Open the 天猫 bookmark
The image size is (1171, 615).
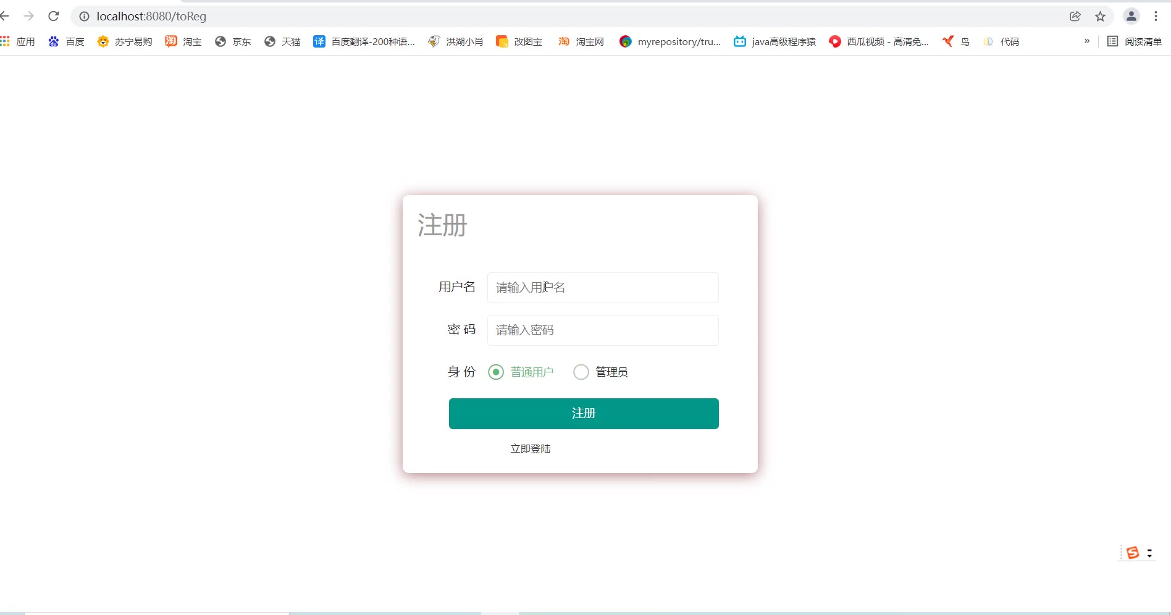pos(282,41)
